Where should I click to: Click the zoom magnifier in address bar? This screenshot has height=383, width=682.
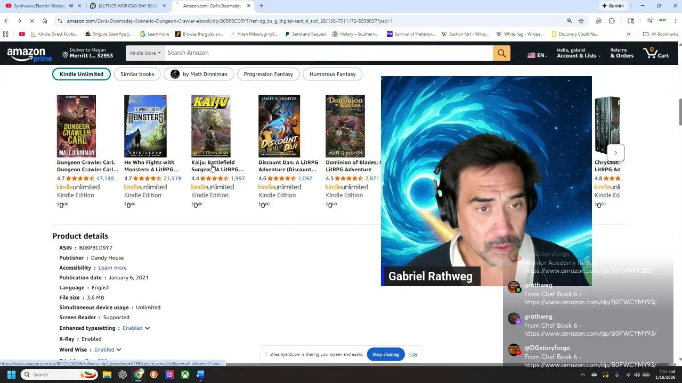(x=569, y=21)
